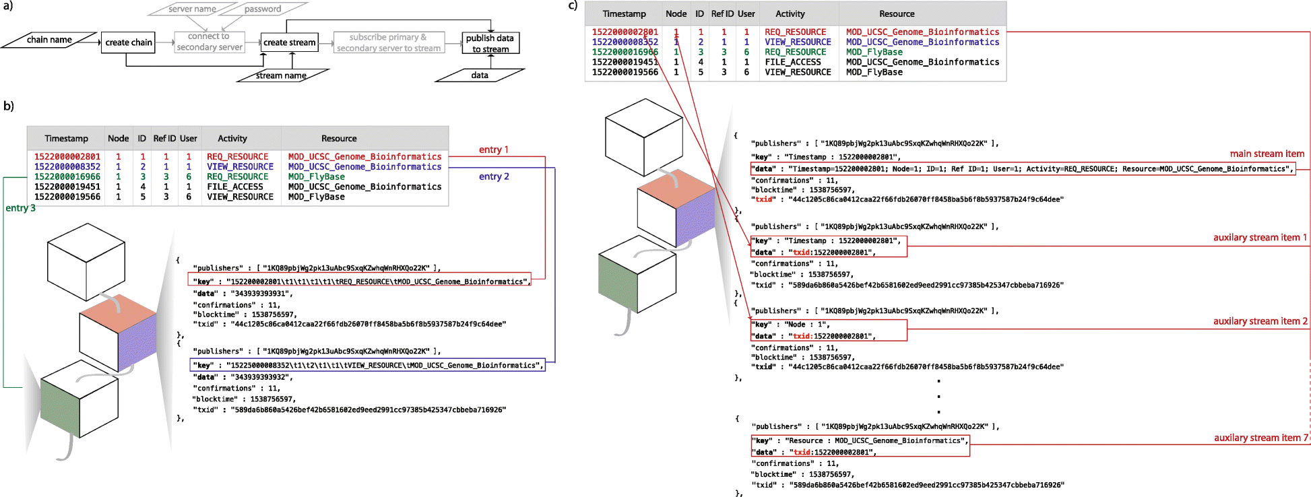The width and height of the screenshot is (1311, 497).
Task: Click the 'chain name' flowchart input
Action: [49, 40]
